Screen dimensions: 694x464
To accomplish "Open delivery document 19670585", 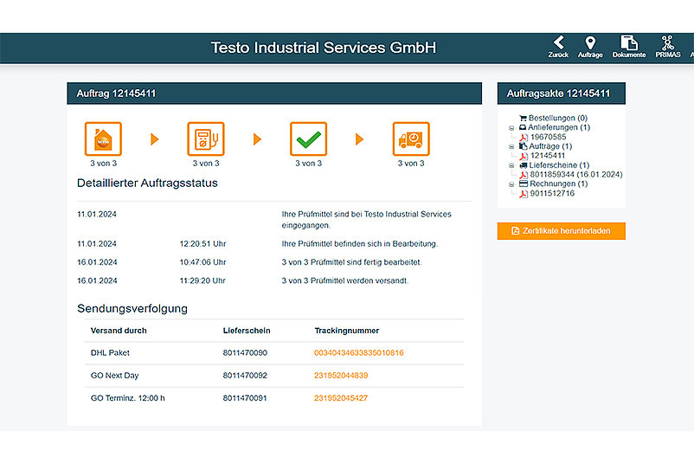I will click(x=548, y=138).
